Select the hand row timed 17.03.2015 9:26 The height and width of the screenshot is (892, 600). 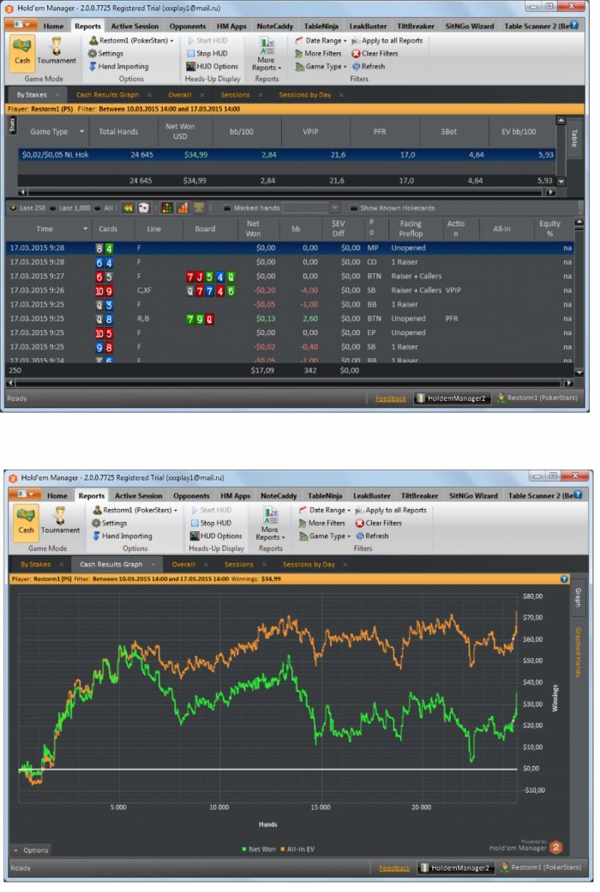[291, 290]
